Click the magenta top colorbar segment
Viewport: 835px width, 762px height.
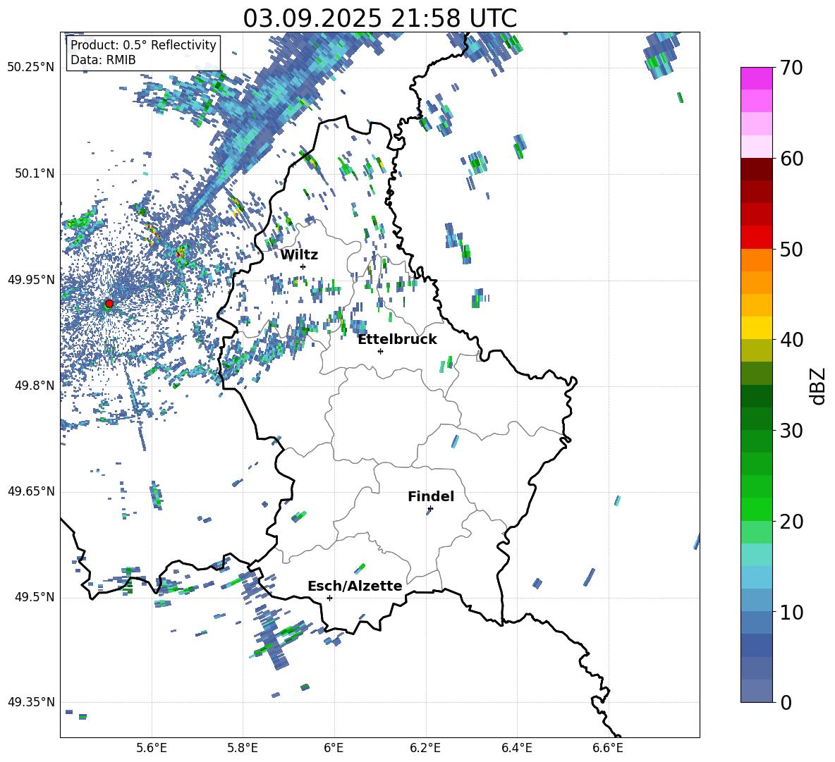pos(756,78)
